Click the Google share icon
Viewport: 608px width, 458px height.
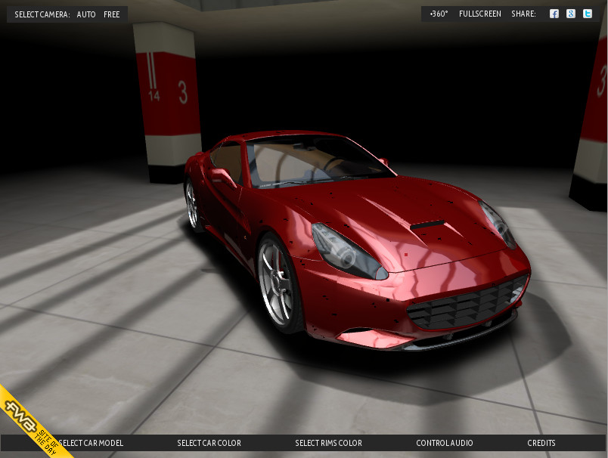(571, 14)
